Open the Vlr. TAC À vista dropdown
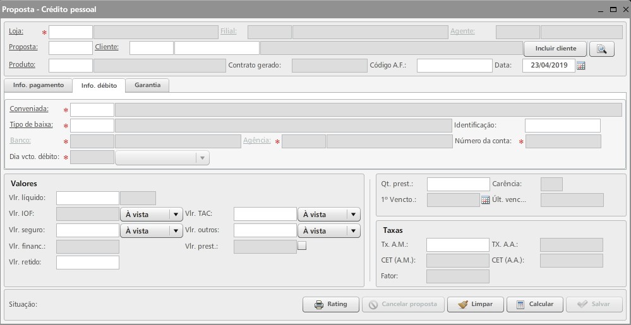Screen dimensions: 631x325 pos(329,215)
